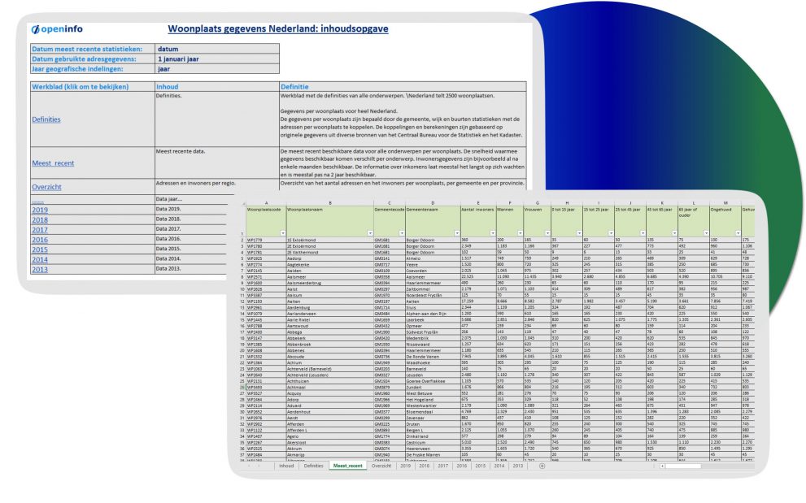Select the 'Aerdenhout' place name cell

pos(330,411)
